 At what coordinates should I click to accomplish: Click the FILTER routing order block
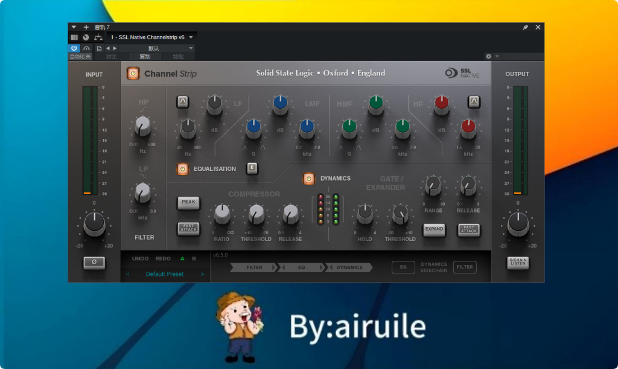coord(253,268)
